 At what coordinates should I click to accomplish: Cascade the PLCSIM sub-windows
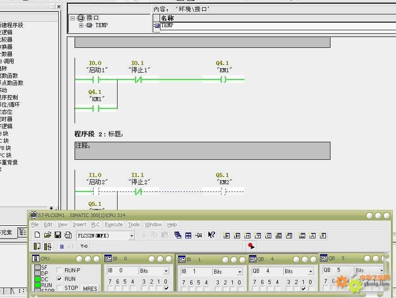pos(178,235)
